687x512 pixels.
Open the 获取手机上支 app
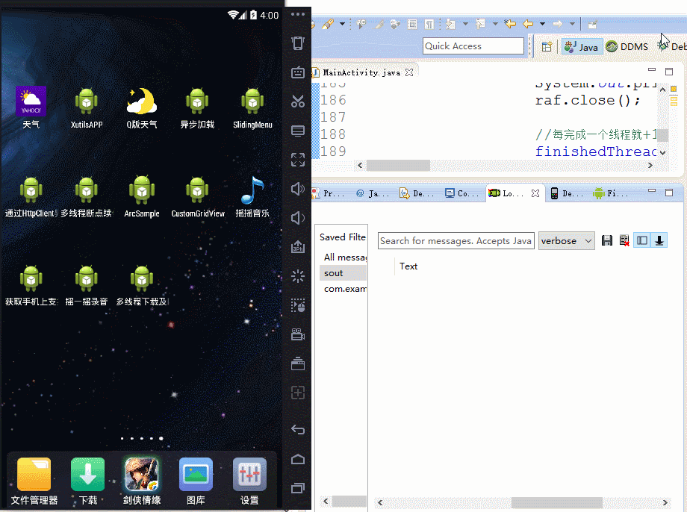coord(31,284)
